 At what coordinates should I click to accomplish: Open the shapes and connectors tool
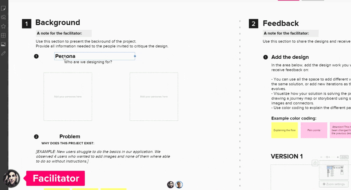tap(3, 18)
